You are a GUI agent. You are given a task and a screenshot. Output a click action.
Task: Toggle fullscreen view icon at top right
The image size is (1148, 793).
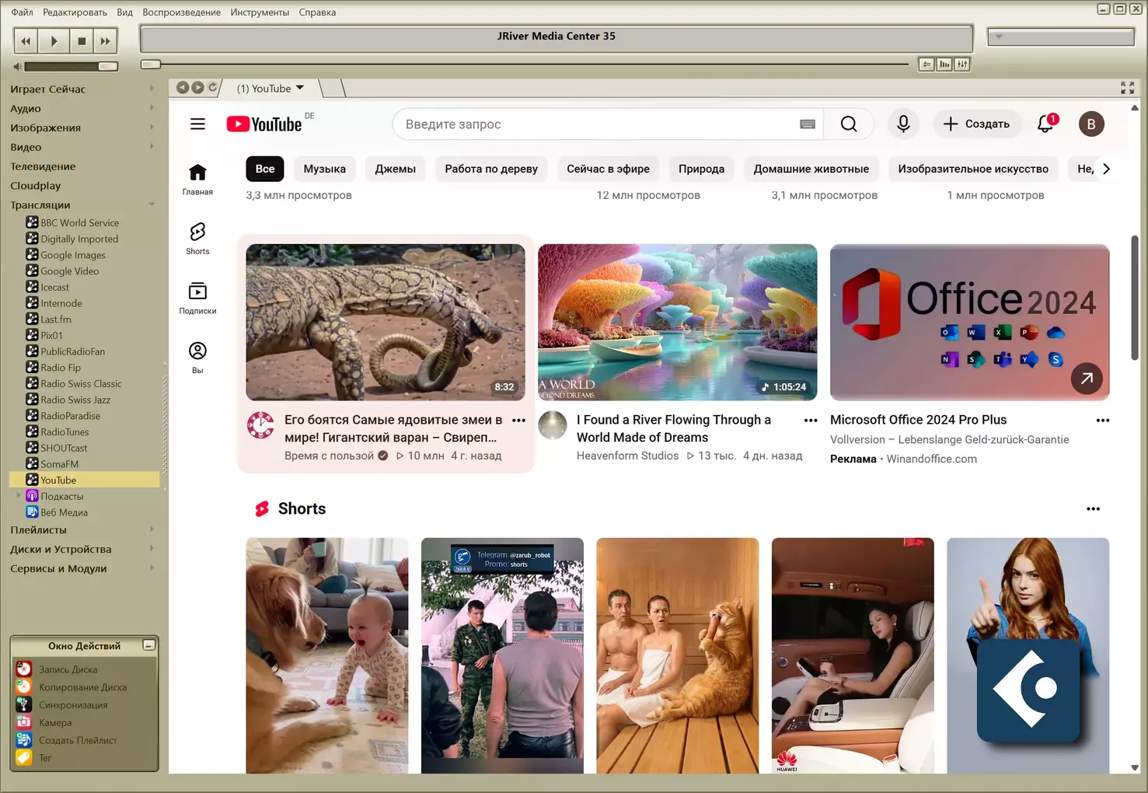pos(1127,88)
